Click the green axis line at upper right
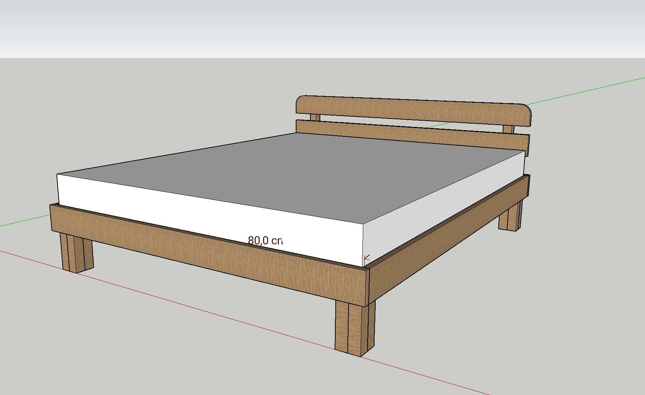Image resolution: width=645 pixels, height=395 pixels. [x=586, y=90]
